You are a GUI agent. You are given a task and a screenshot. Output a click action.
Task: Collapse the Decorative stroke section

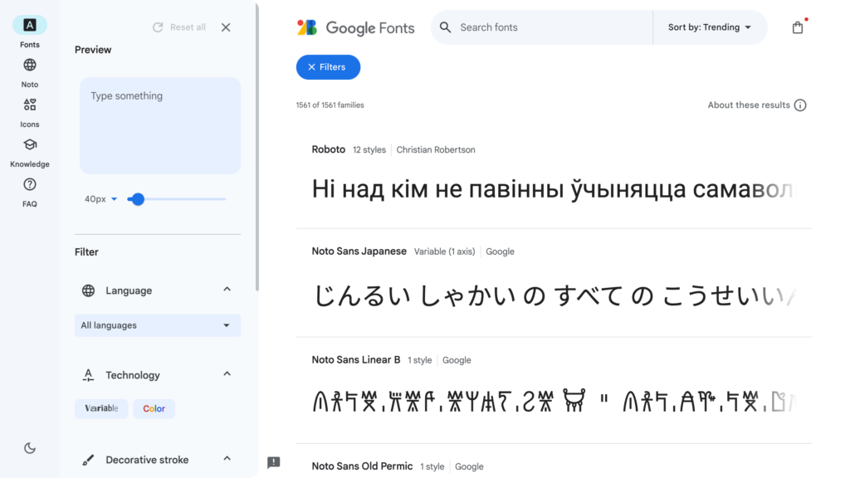[x=227, y=459]
